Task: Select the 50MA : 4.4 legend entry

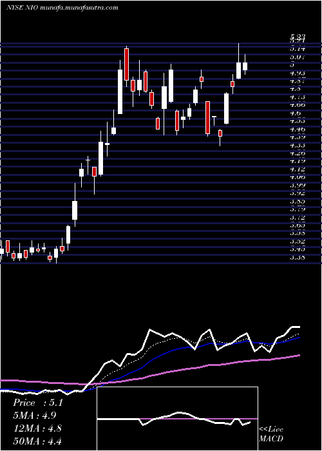Action: click(x=37, y=441)
